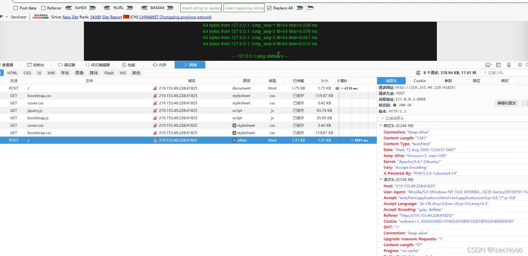Click the performance analysis icon beside request summary

[x=418, y=73]
